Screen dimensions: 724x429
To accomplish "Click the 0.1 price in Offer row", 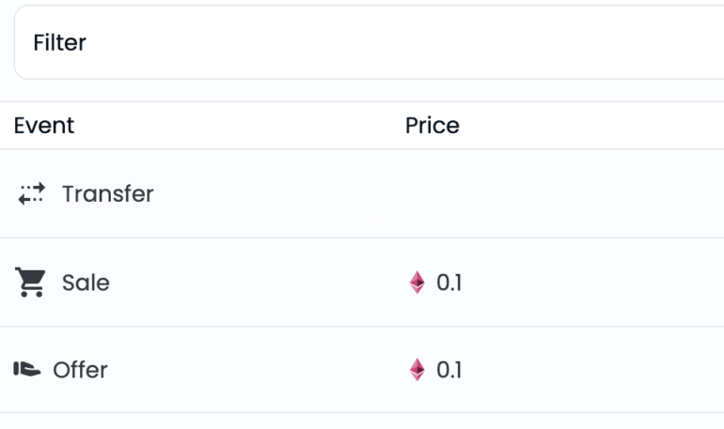I will tap(449, 370).
